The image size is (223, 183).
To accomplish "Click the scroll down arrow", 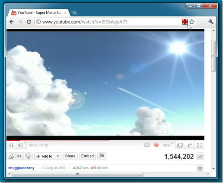I will coord(214,169).
